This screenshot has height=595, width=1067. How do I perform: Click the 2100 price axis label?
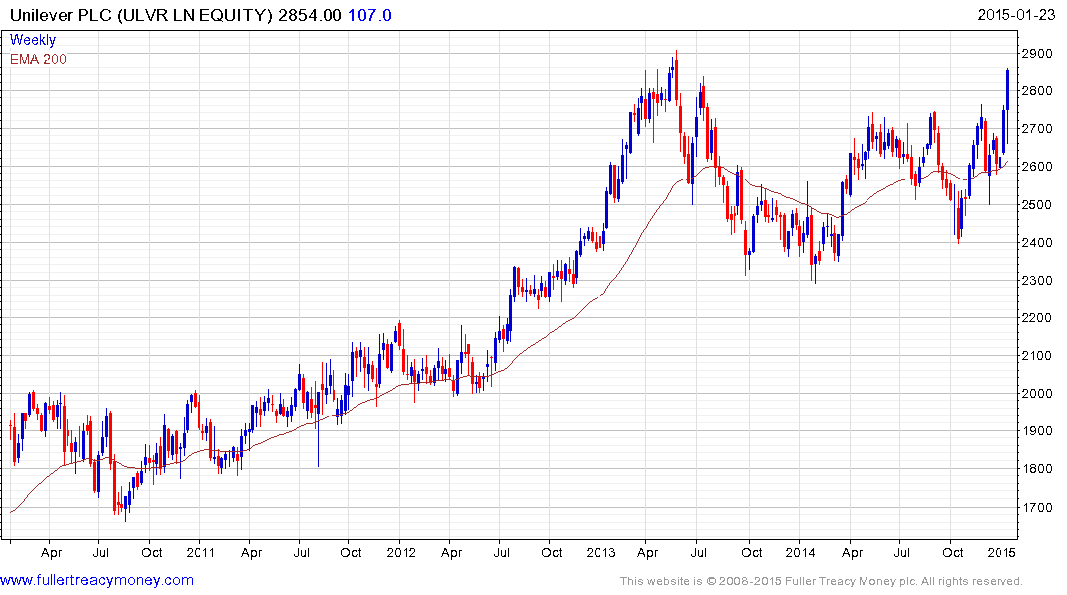click(x=1037, y=356)
